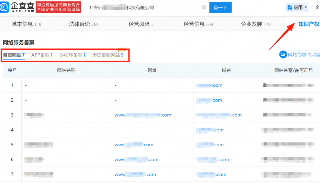View the 经营风险 tab
Viewport: 320px width, 183px height.
coord(138,24)
